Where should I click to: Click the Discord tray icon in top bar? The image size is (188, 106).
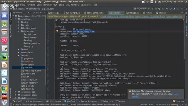[143, 2]
